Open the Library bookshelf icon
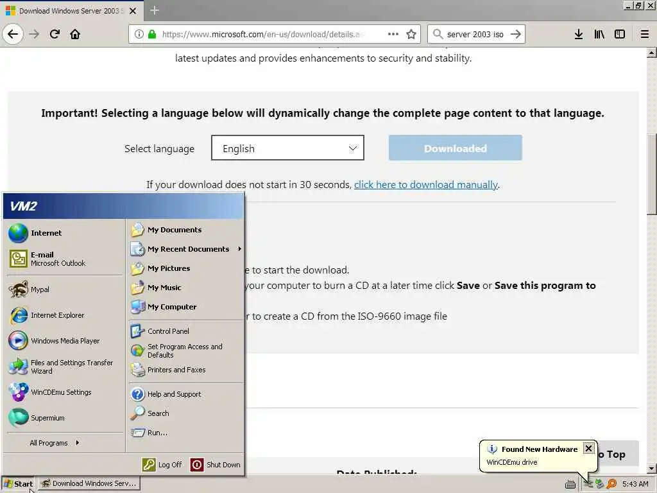 pos(599,34)
